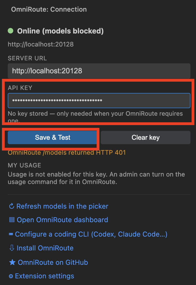The height and width of the screenshot is (285, 196).
Task: Focus the Server URL input field
Action: click(99, 71)
